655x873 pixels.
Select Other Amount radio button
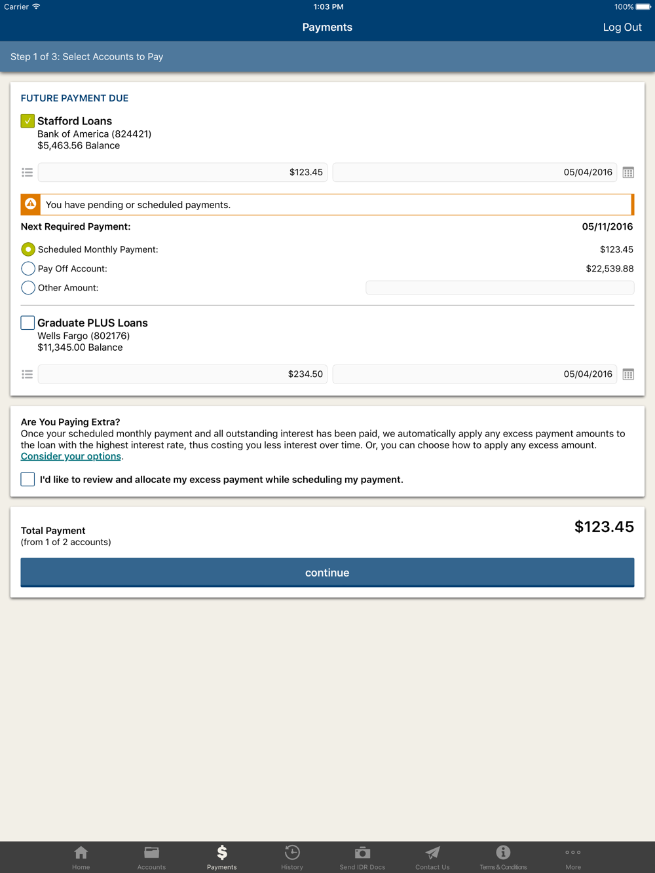[28, 288]
